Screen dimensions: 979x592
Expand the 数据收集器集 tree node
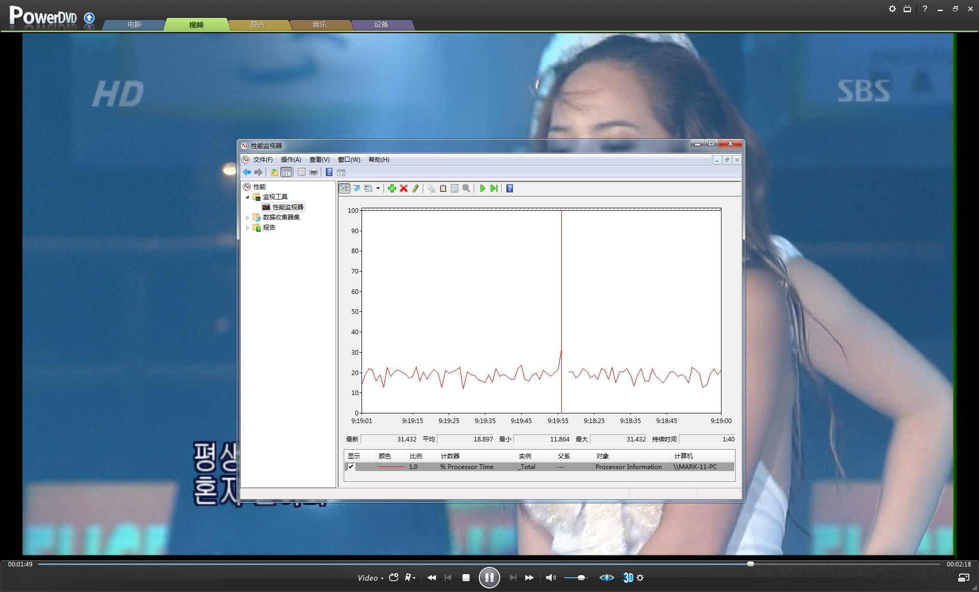click(x=248, y=217)
